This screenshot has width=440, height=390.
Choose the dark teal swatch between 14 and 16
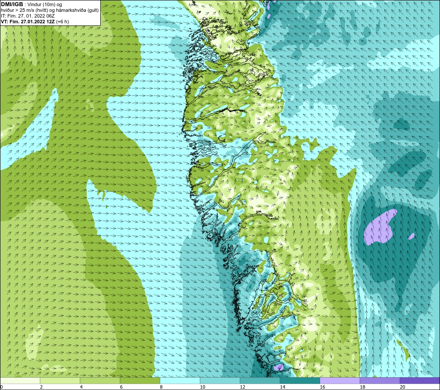coord(300,380)
